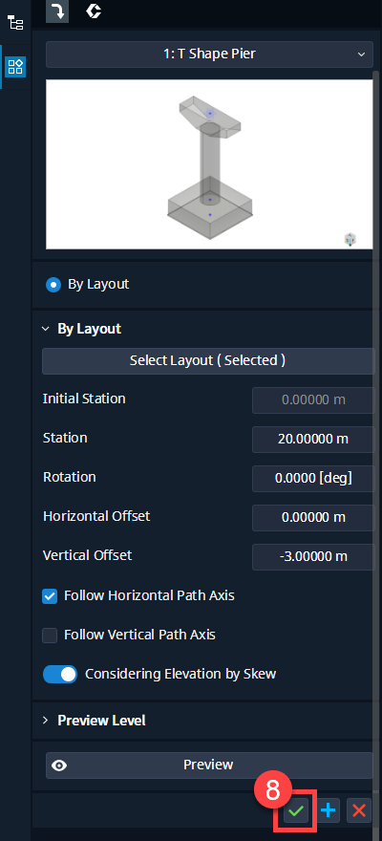382x841 pixels.
Task: Collapse the By Layout section
Action: tap(45, 329)
